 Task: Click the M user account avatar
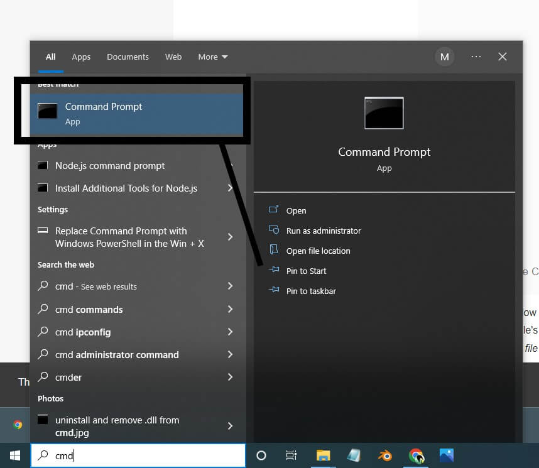click(x=445, y=57)
